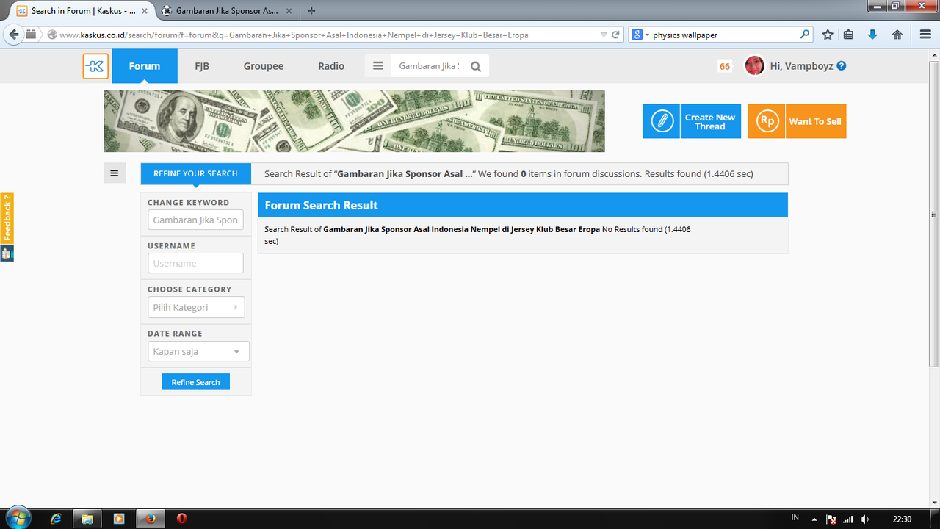Click the Windows Start button
940x529 pixels.
click(17, 518)
